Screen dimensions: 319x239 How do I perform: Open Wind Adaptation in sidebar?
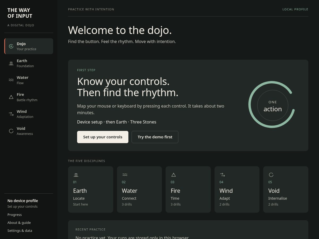[x=29, y=114]
